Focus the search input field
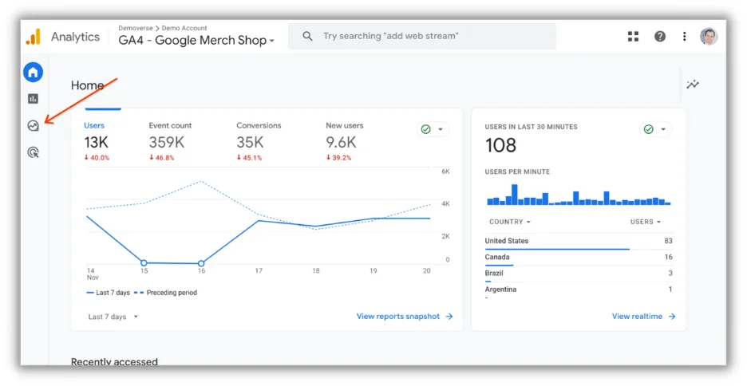The height and width of the screenshot is (386, 747). [x=422, y=36]
